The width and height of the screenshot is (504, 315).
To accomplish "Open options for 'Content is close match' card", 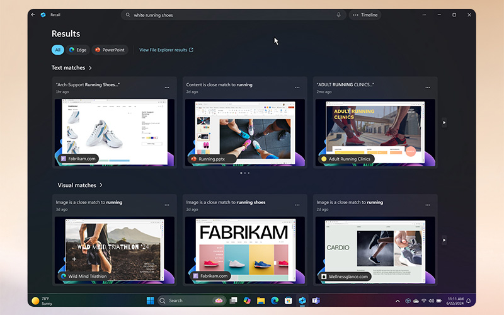I will 297,88.
